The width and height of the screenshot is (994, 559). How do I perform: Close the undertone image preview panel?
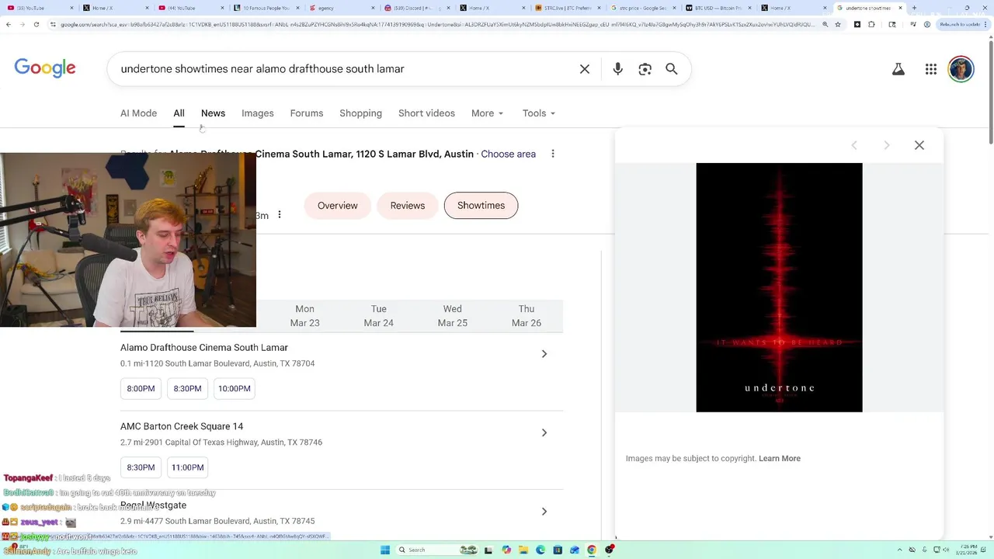[919, 145]
